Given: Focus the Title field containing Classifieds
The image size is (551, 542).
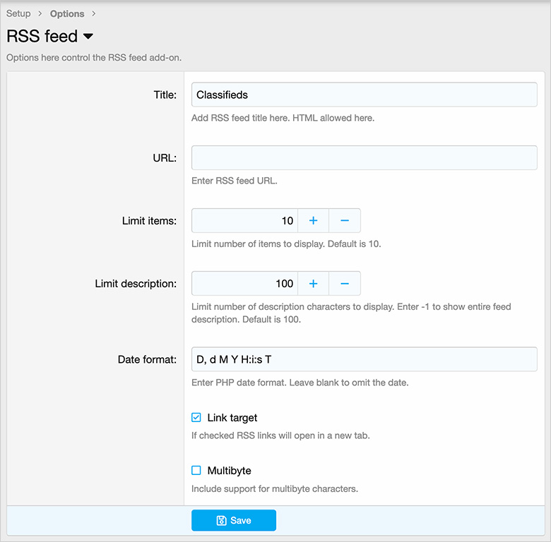Looking at the screenshot, I should (x=364, y=95).
